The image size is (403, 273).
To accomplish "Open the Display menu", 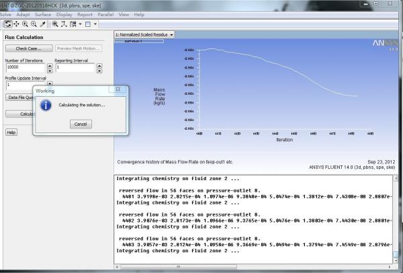I will pyautogui.click(x=64, y=15).
